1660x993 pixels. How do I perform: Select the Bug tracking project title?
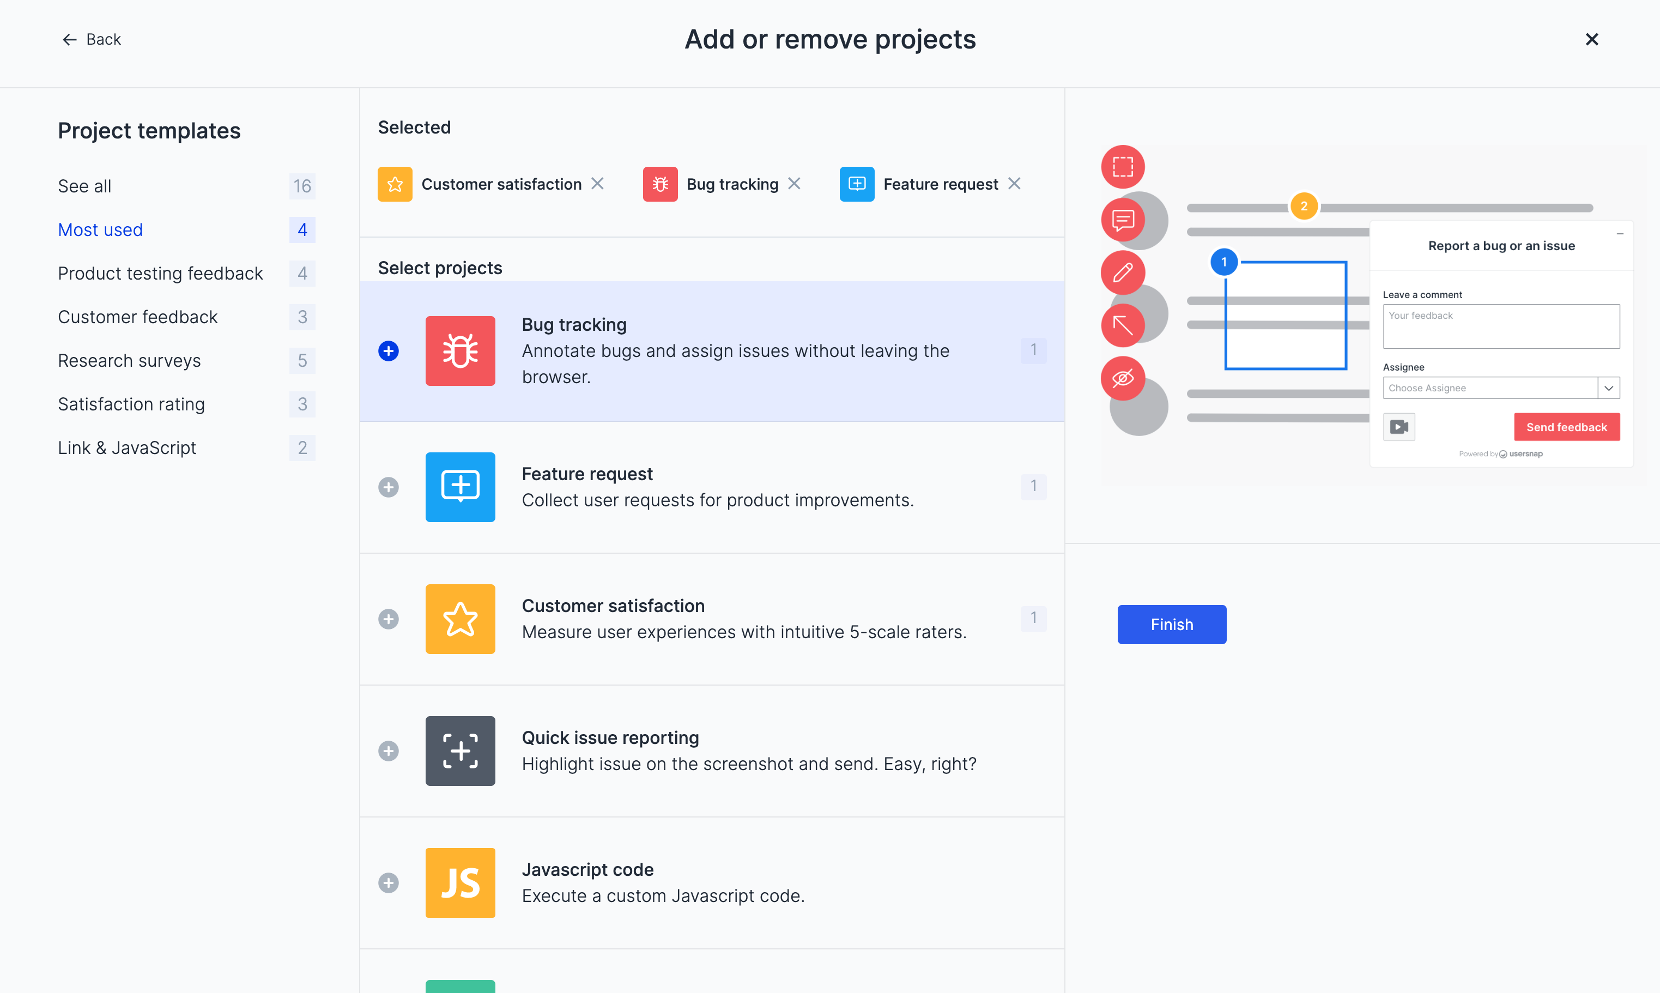click(574, 324)
